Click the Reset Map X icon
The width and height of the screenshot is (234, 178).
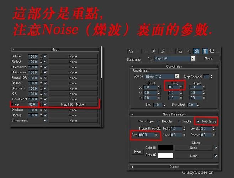tap(154, 51)
